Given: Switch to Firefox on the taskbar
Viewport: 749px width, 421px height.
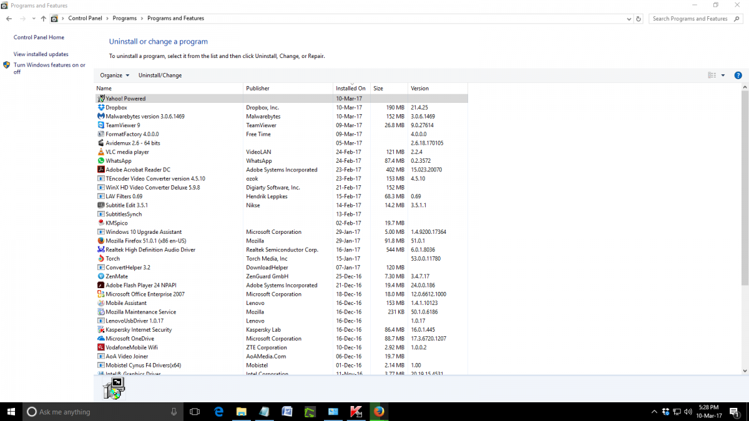Looking at the screenshot, I should tap(378, 412).
